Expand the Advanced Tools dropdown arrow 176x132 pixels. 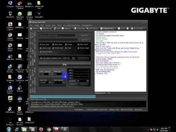[x=115, y=28]
